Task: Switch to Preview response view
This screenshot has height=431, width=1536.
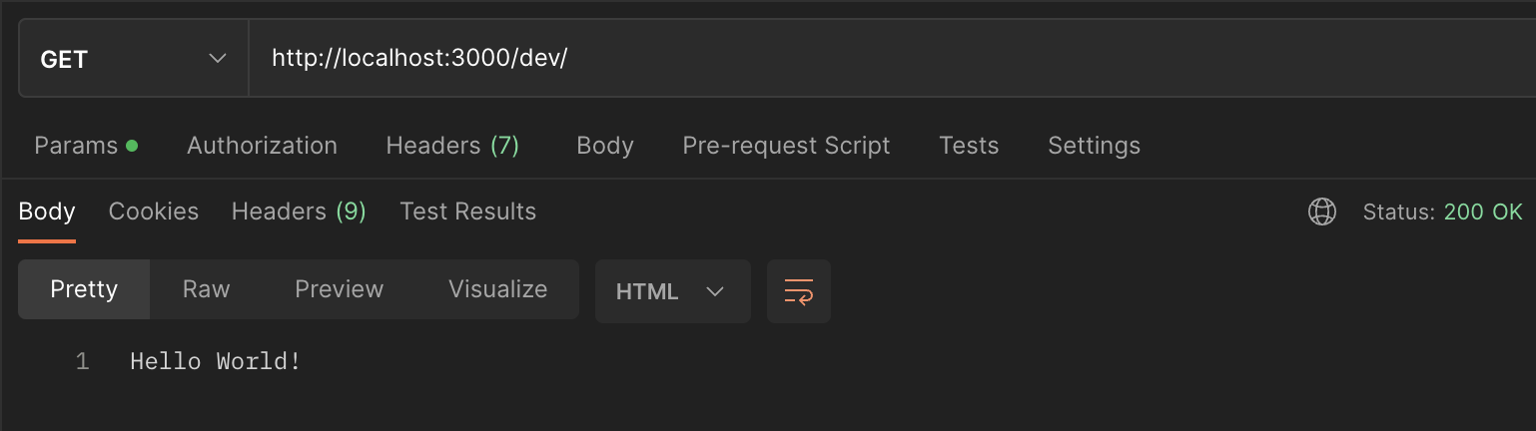Action: tap(340, 289)
